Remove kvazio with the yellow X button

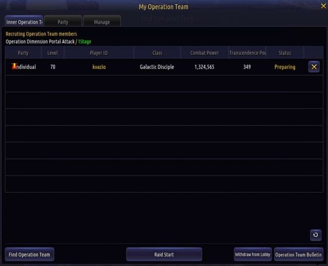click(x=314, y=67)
